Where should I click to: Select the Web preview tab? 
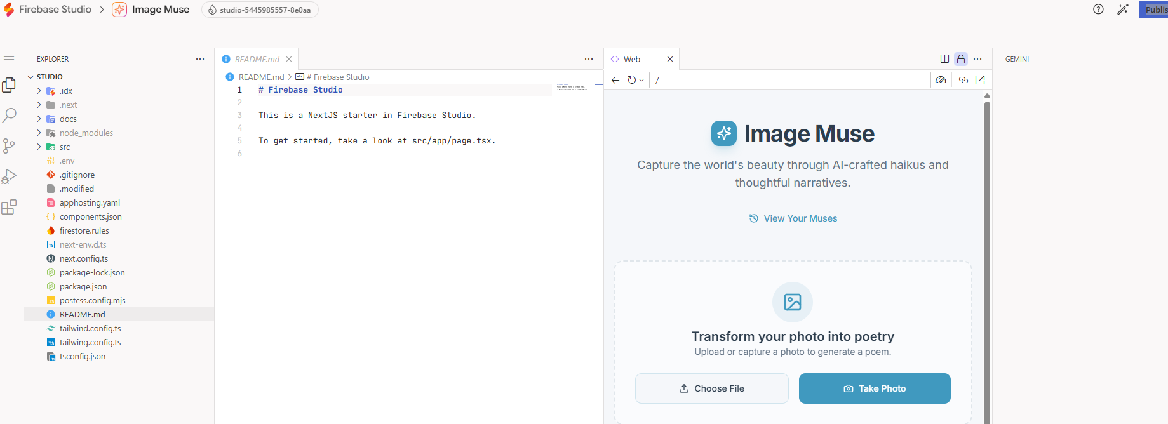632,59
